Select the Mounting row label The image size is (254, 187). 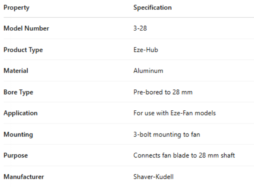pyautogui.click(x=18, y=134)
